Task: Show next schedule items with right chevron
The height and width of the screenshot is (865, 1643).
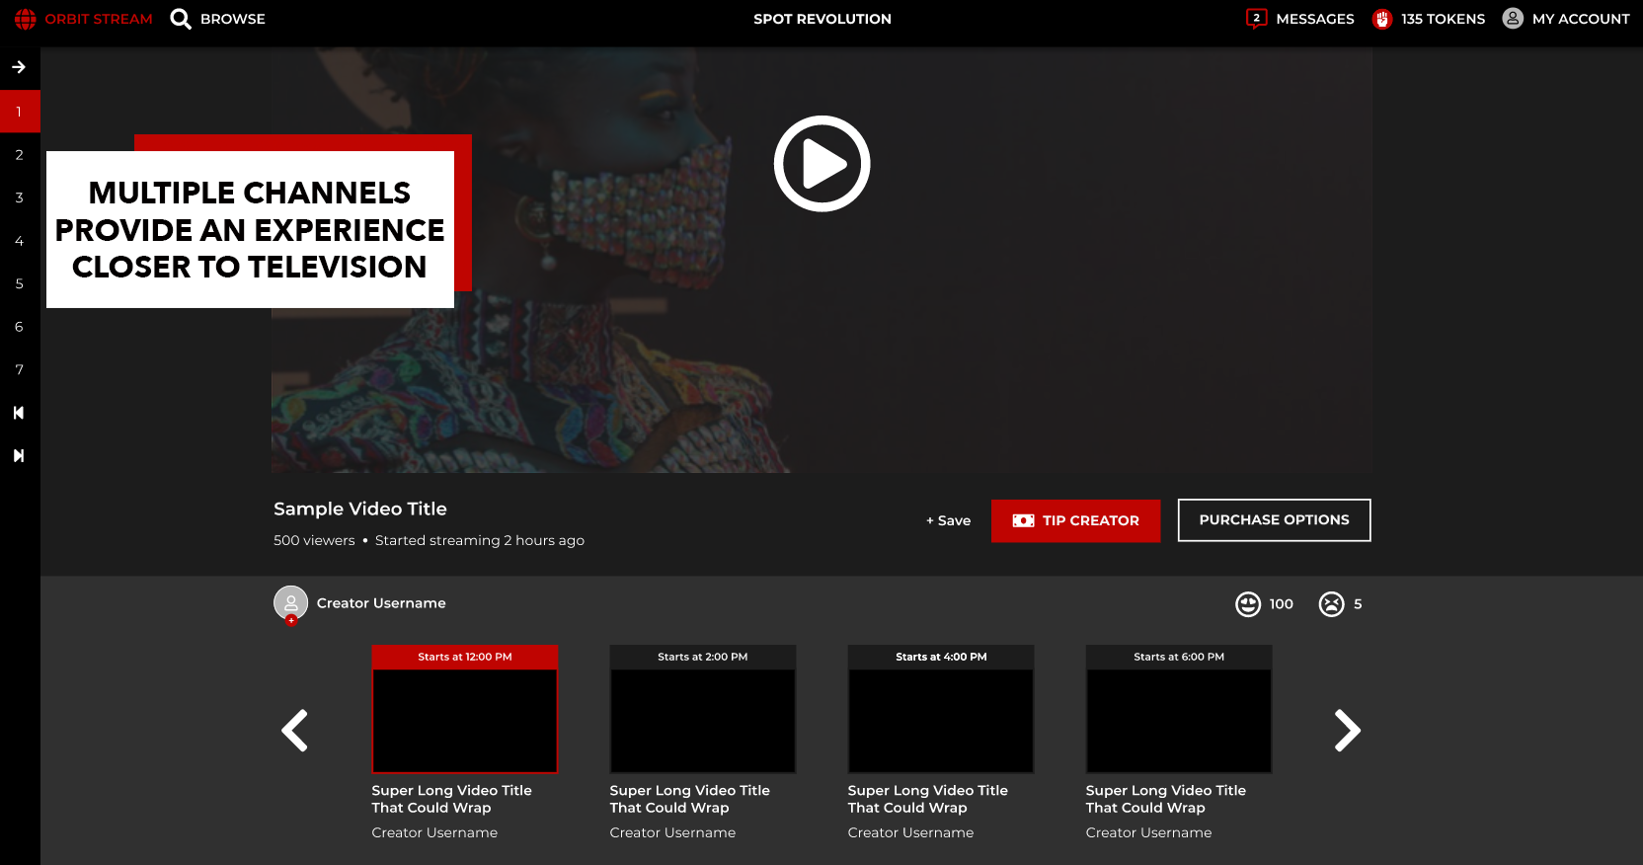Action: 1348,731
